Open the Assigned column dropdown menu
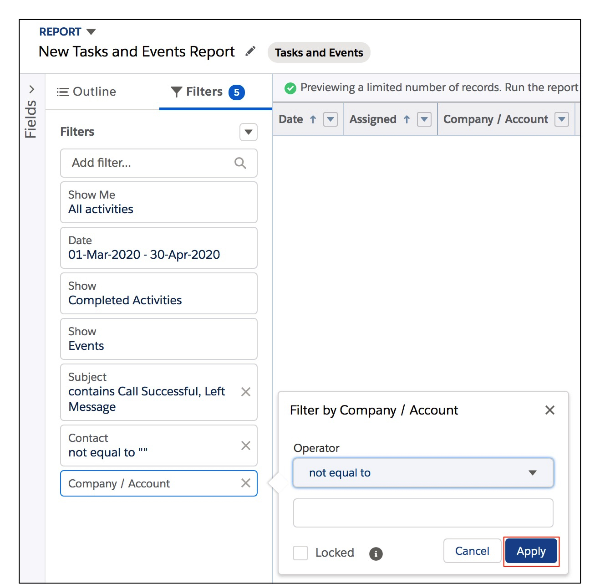Viewport: 600px width, 584px height. coord(424,119)
